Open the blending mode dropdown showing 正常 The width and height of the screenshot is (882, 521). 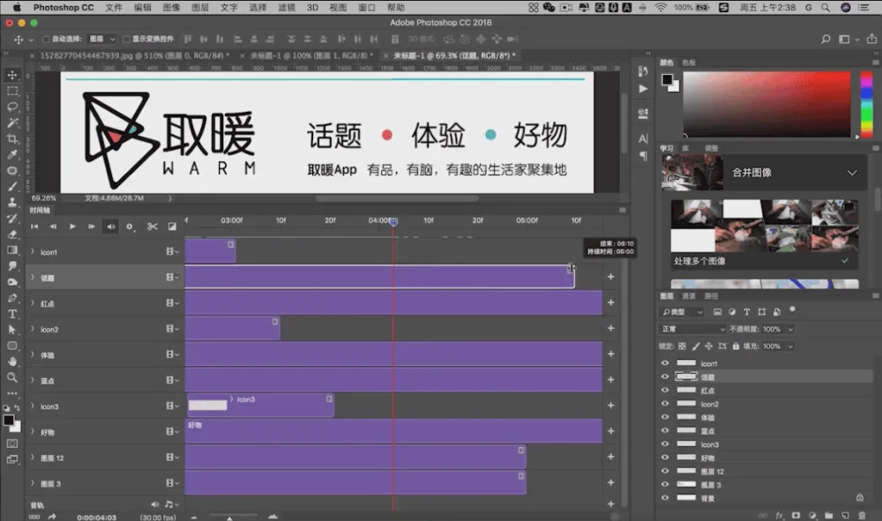(x=691, y=329)
